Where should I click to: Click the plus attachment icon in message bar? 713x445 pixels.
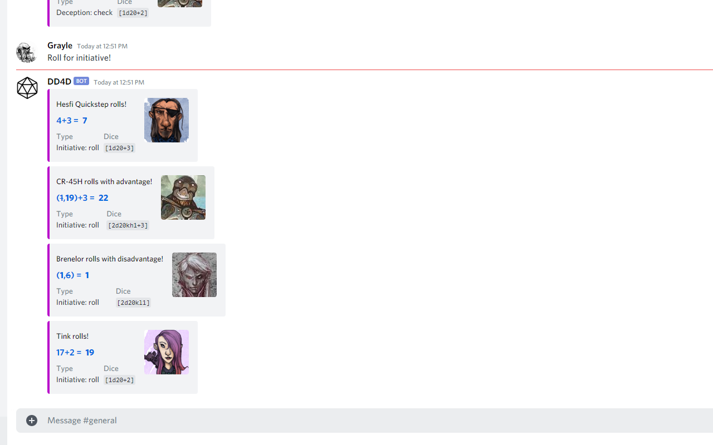pyautogui.click(x=32, y=421)
